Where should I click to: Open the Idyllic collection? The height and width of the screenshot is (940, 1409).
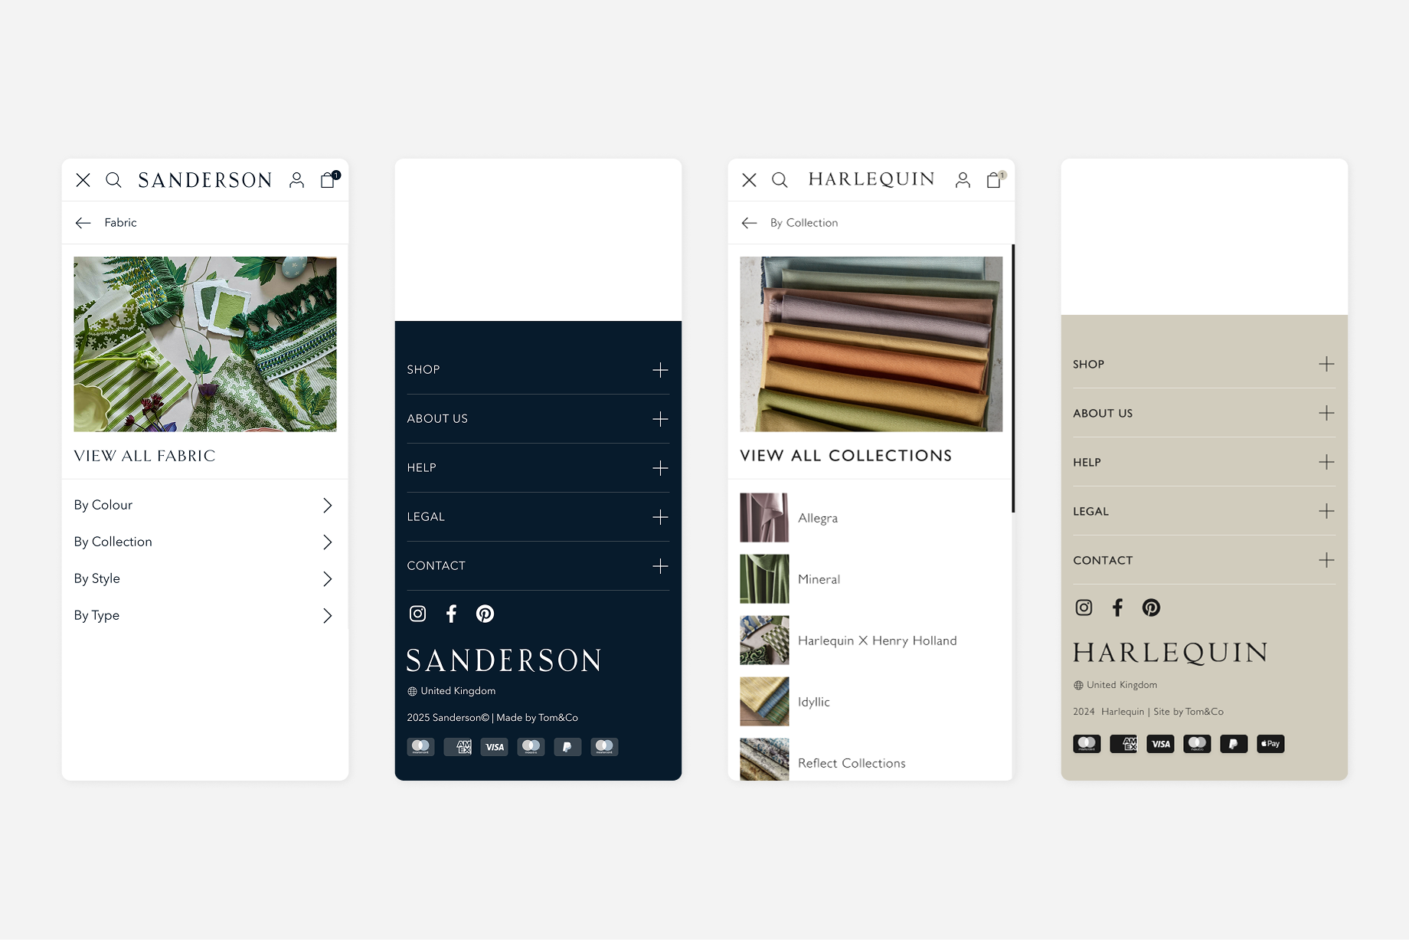coord(871,702)
